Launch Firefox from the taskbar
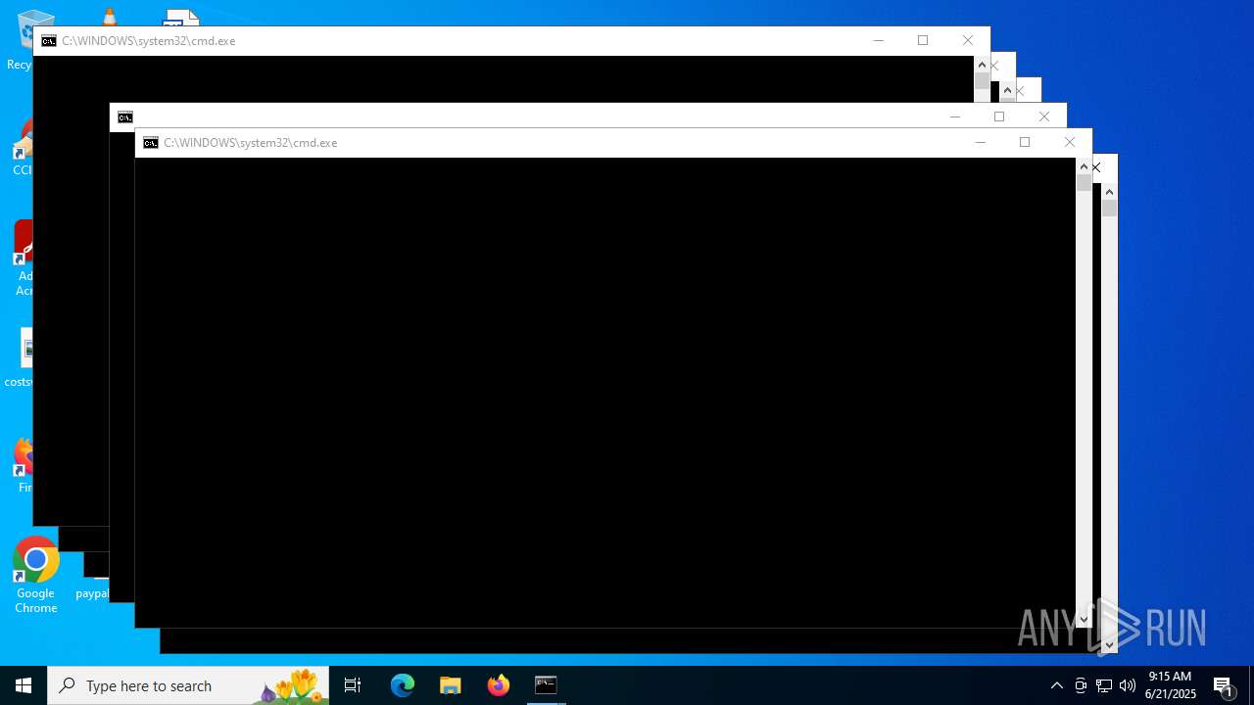Screen dimensions: 1254x705 point(499,685)
